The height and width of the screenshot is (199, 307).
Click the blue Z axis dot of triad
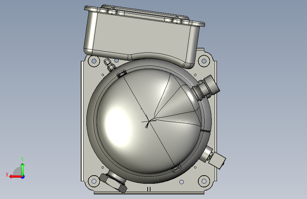point(23,177)
